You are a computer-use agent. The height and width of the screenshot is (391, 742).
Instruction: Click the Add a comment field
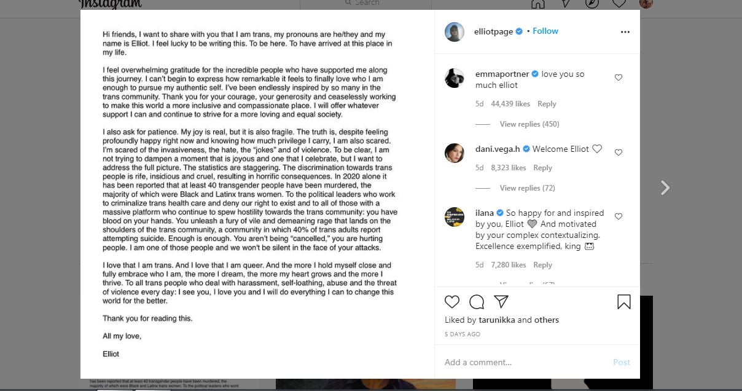click(x=522, y=362)
